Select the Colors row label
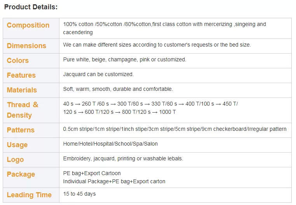This screenshot has width=296, height=205. 18,61
